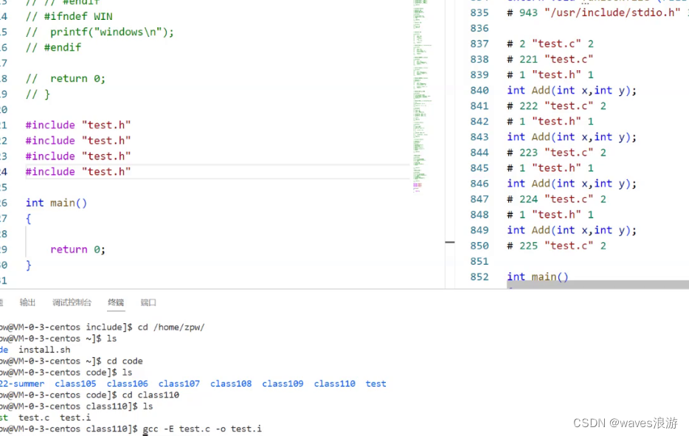Viewport: 689px width, 436px height.
Task: Click 'class108' directory in terminal output
Action: 231,384
